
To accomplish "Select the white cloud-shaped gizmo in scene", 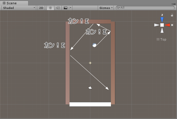I will (90, 88).
